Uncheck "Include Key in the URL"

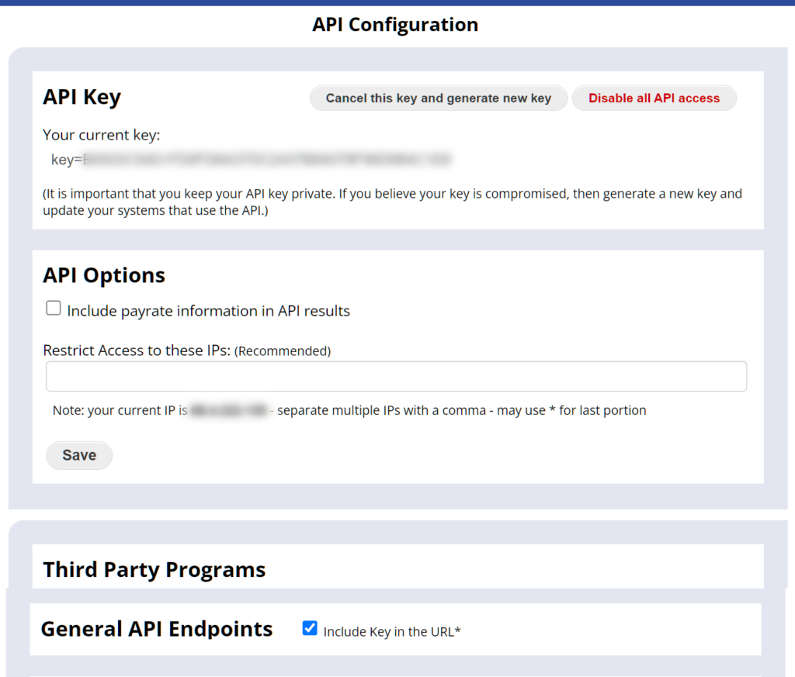click(x=310, y=628)
